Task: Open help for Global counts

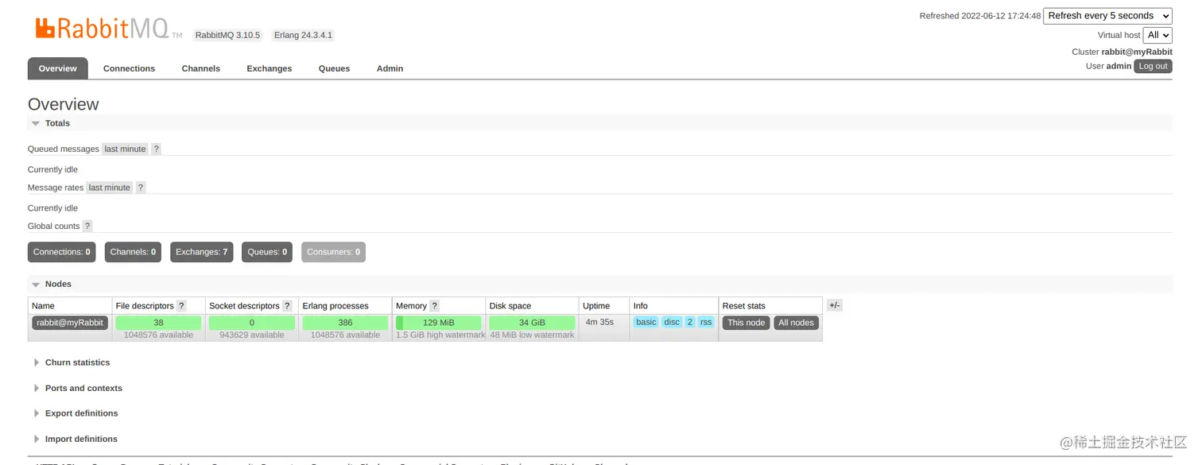Action: tap(87, 227)
